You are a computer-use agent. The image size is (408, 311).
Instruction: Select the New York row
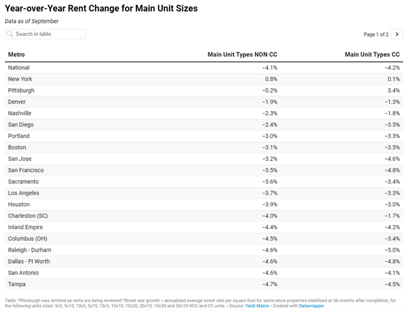204,79
